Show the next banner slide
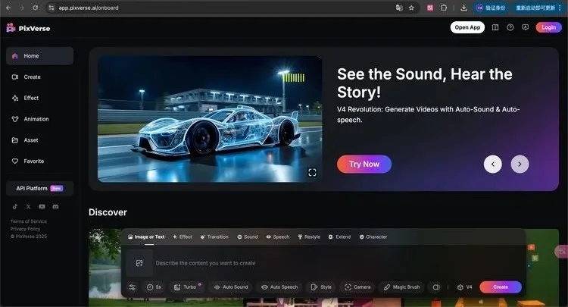 (x=520, y=164)
